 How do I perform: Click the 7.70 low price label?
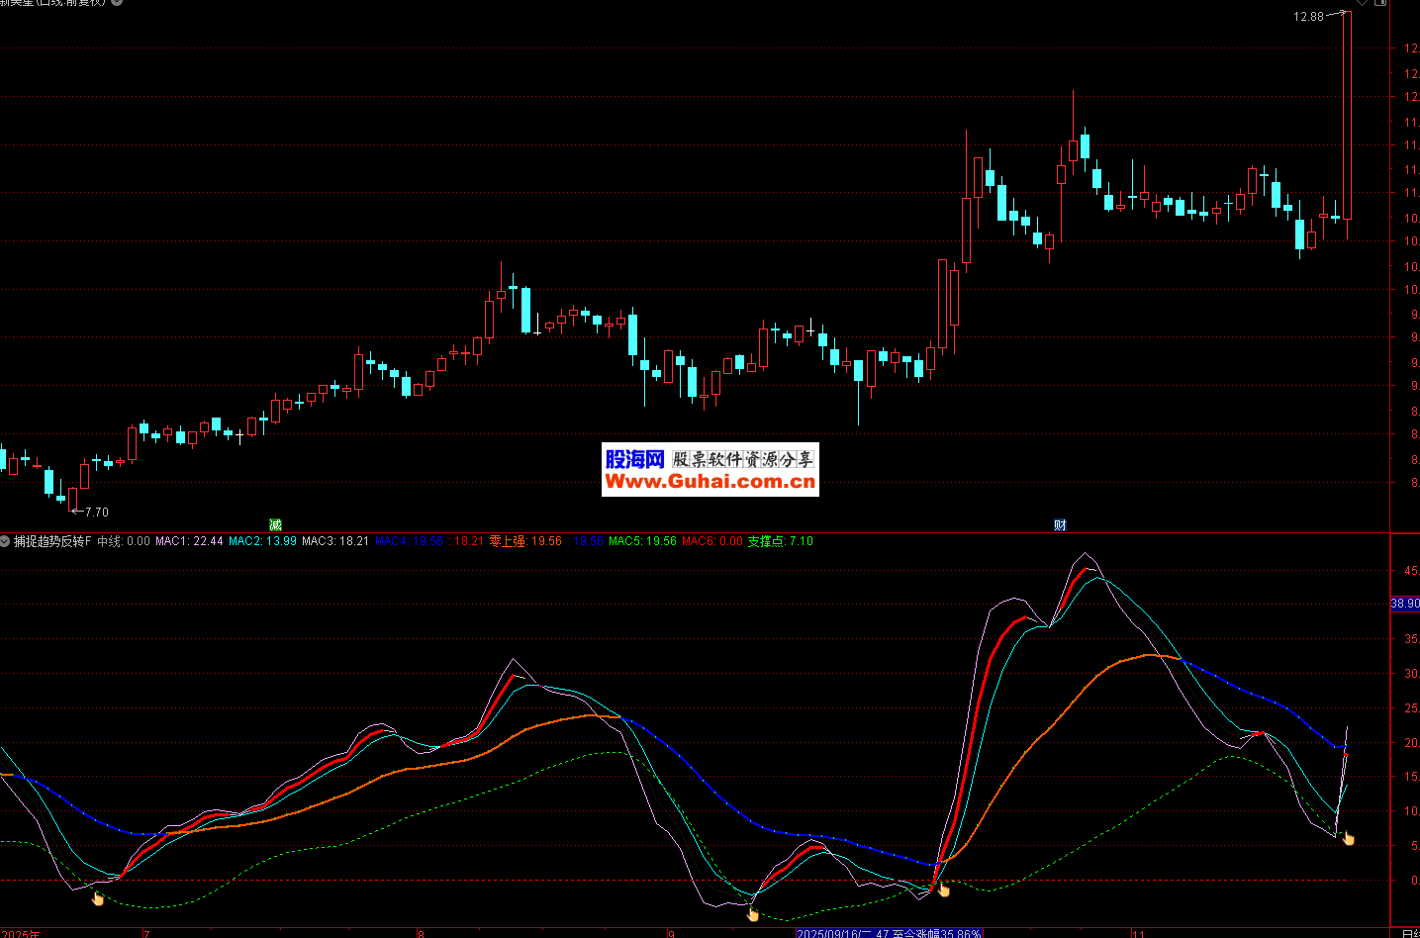[x=96, y=513]
